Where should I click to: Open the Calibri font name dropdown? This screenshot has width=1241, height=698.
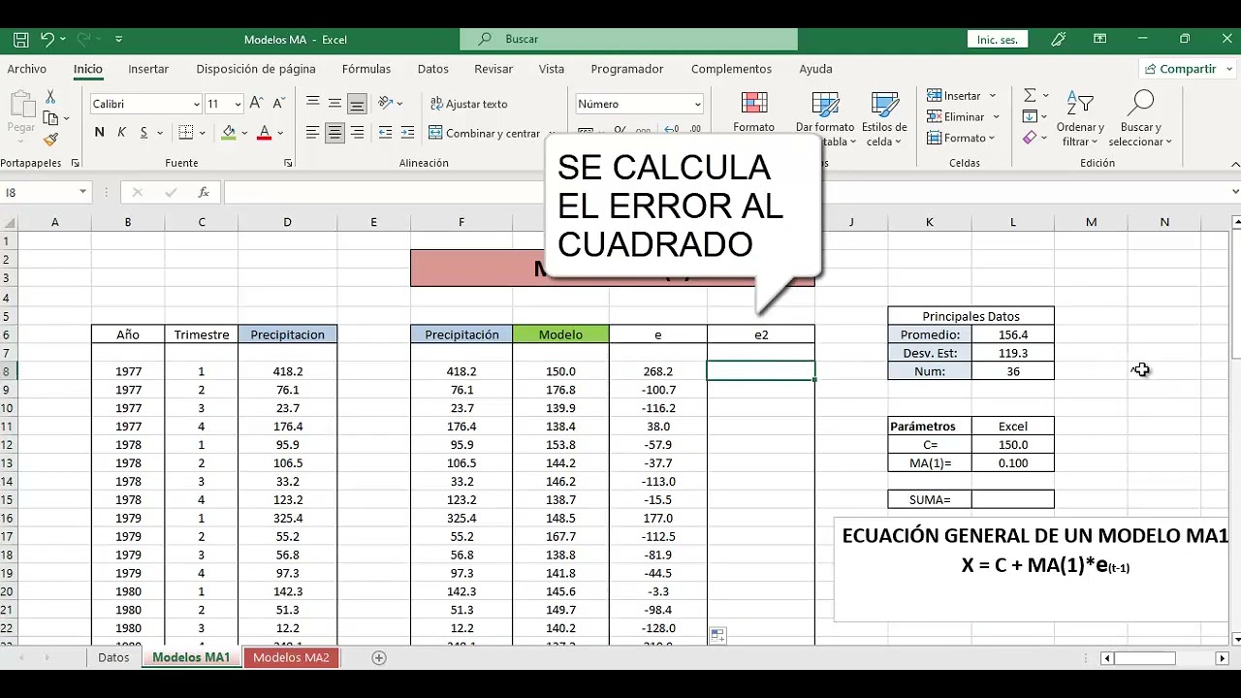coord(197,104)
